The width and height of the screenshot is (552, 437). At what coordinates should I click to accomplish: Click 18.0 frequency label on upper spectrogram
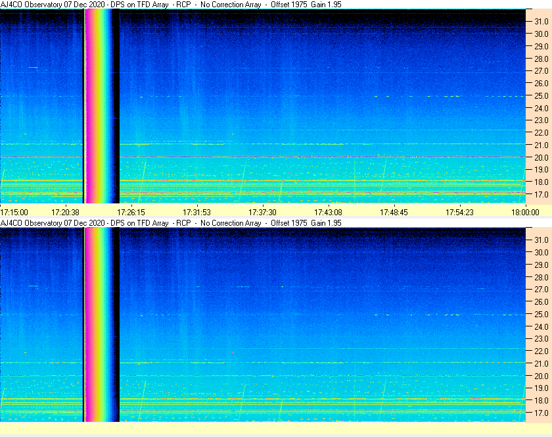pyautogui.click(x=541, y=182)
